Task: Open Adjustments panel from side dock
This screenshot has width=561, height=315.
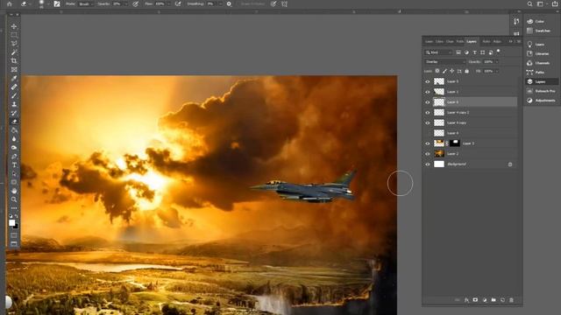Action: 542,101
